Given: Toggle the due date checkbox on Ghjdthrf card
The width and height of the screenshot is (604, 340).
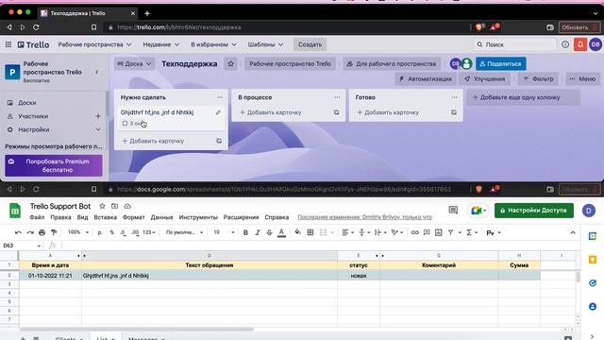Looking at the screenshot, I should click(x=125, y=124).
